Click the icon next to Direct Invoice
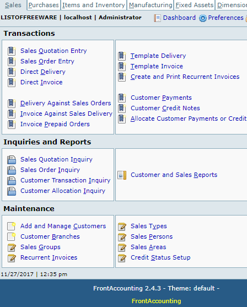 tap(12, 83)
